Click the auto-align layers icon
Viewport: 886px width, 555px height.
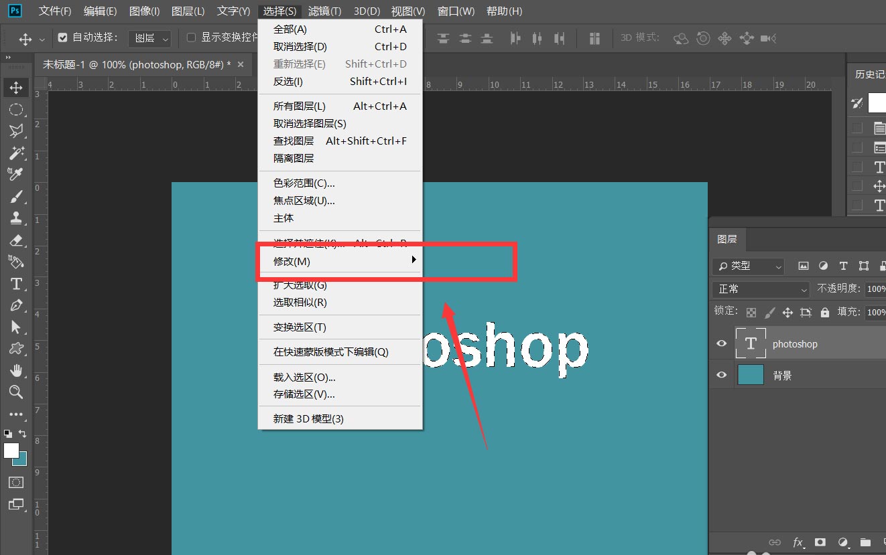[x=594, y=38]
